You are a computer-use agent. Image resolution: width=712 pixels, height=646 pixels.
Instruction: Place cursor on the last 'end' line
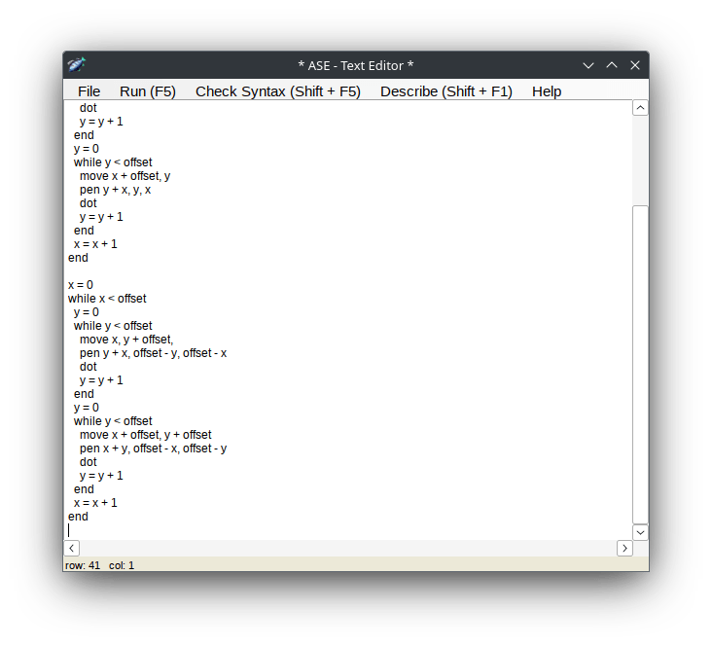click(x=78, y=517)
